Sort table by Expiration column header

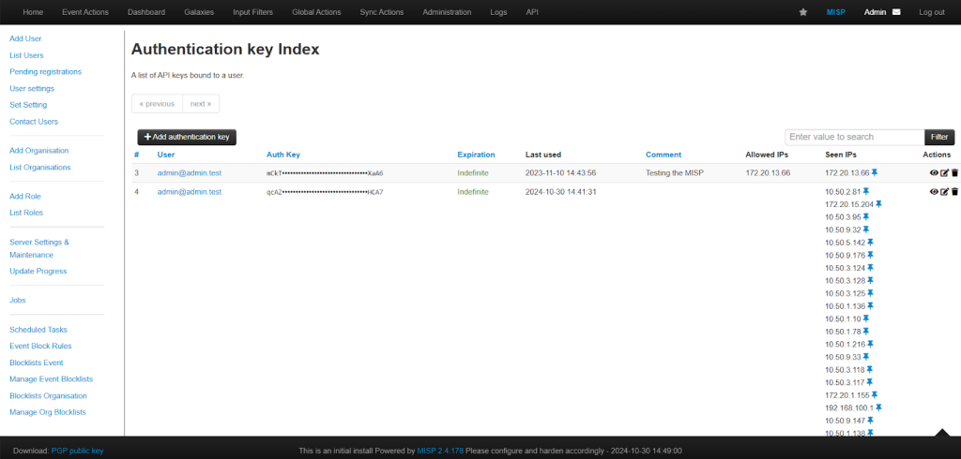(x=476, y=155)
